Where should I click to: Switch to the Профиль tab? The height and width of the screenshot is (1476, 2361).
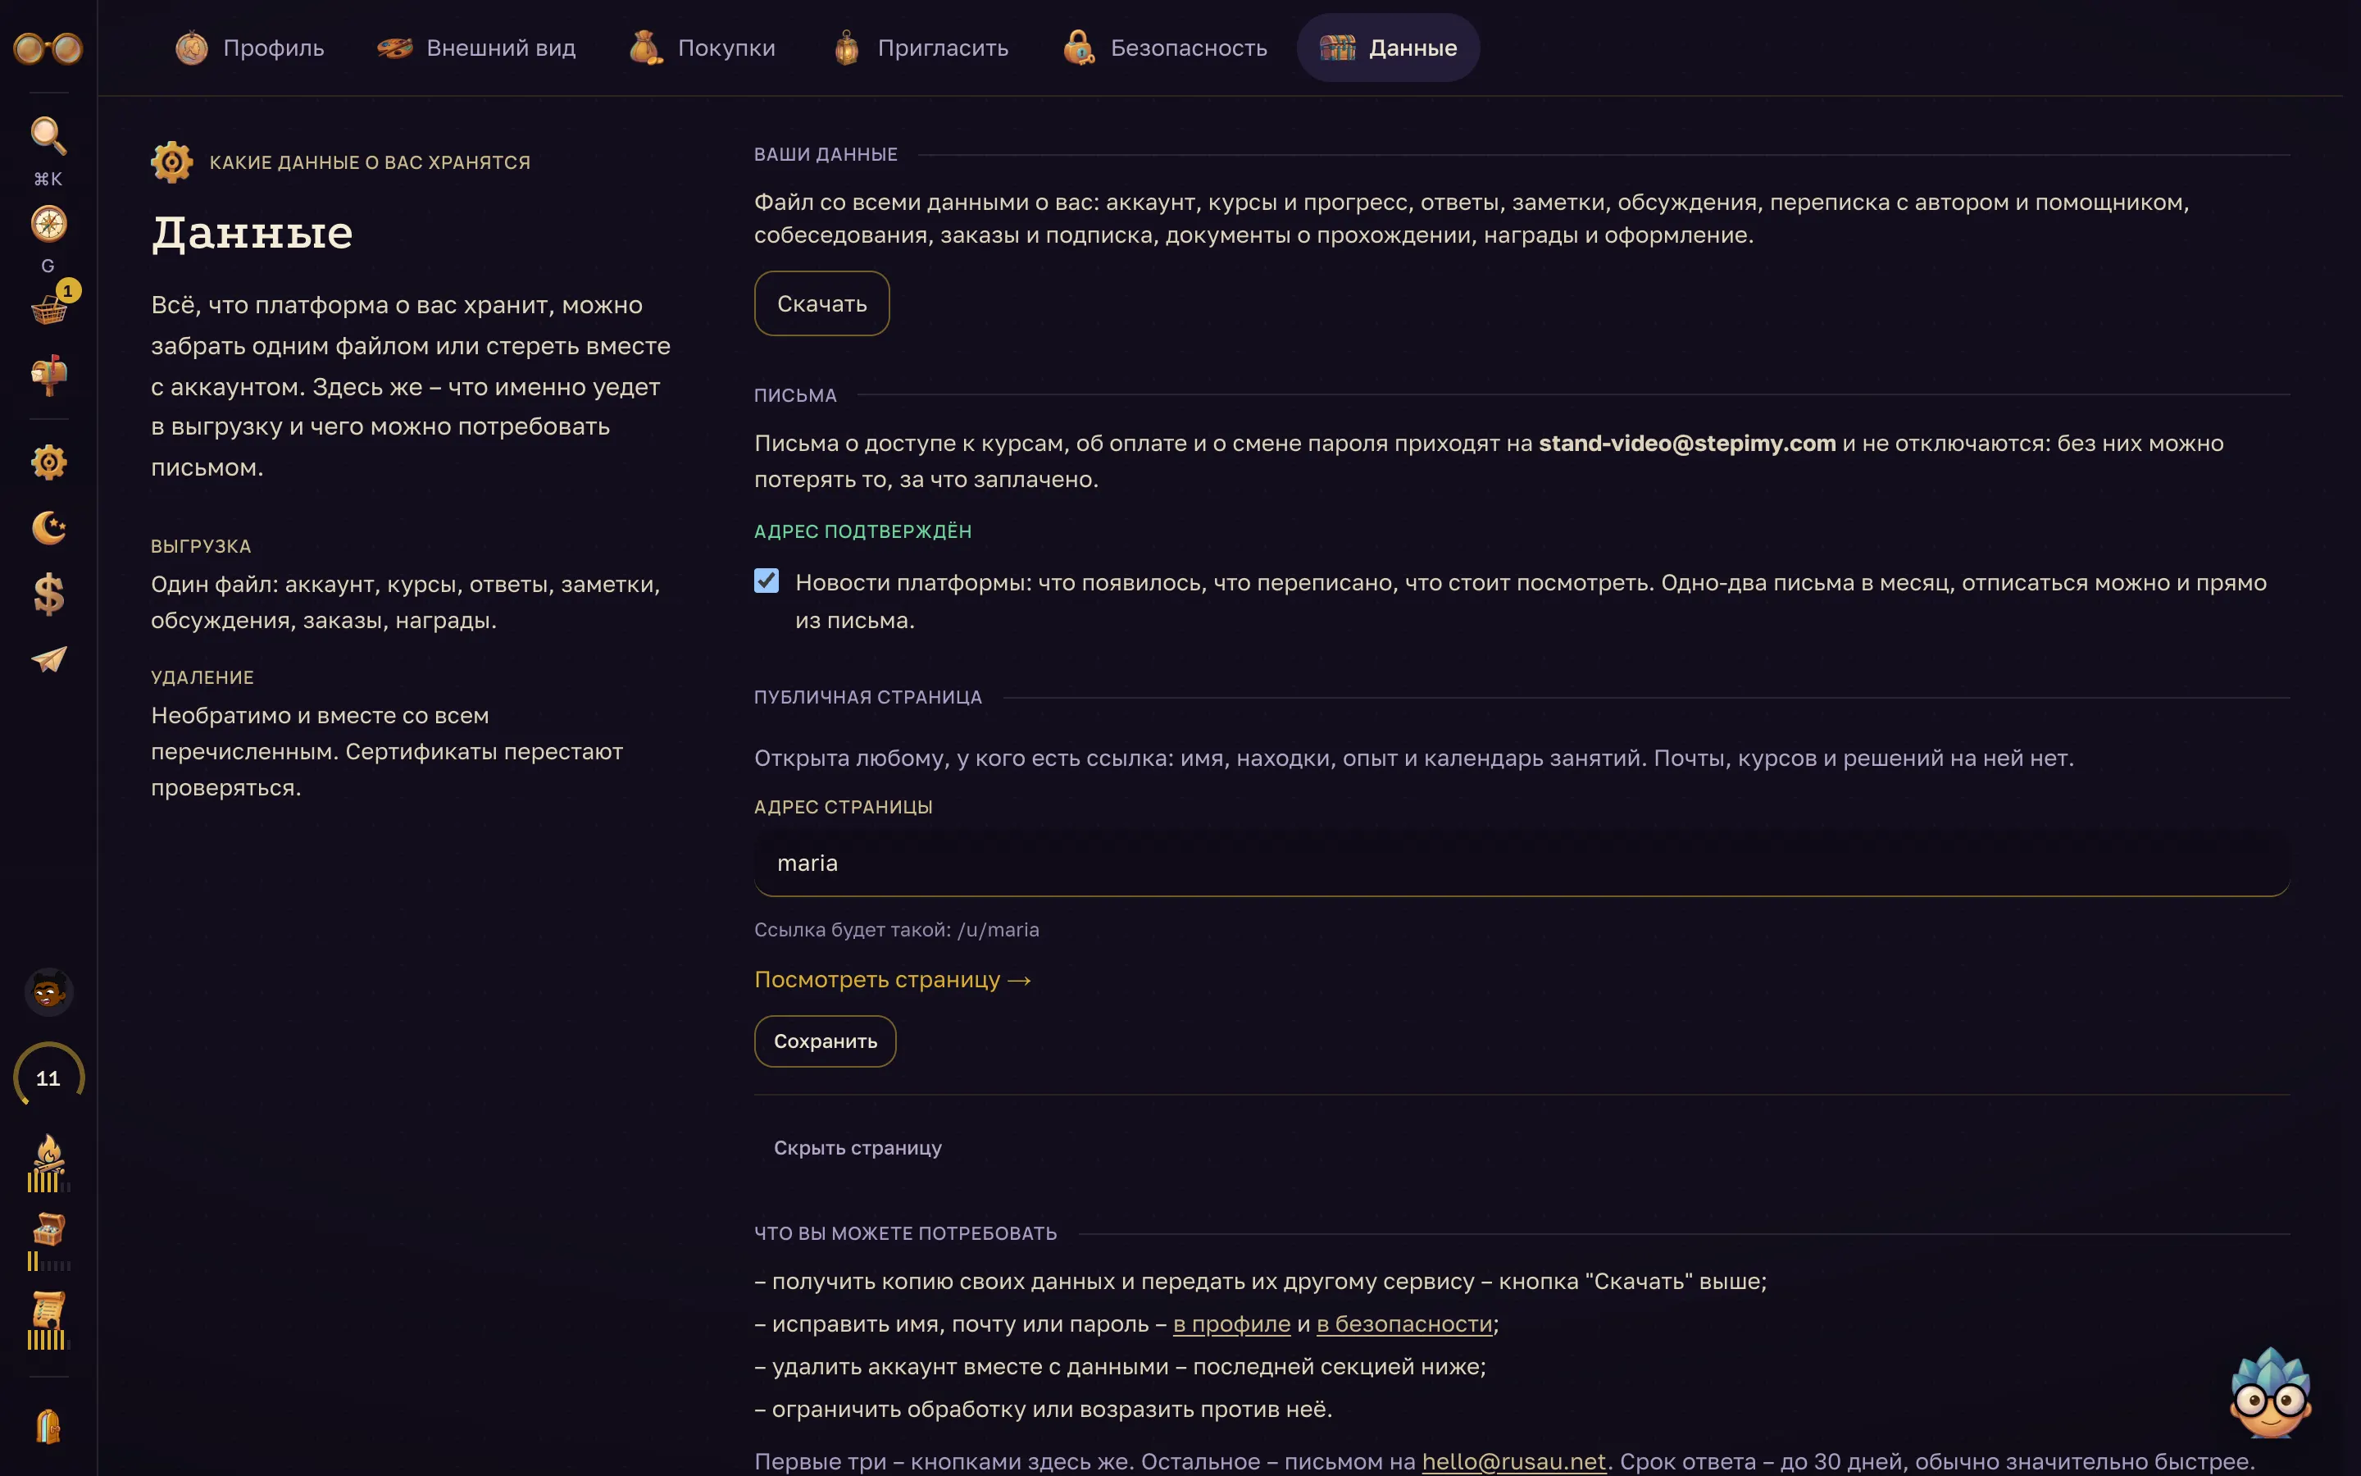pyautogui.click(x=248, y=48)
